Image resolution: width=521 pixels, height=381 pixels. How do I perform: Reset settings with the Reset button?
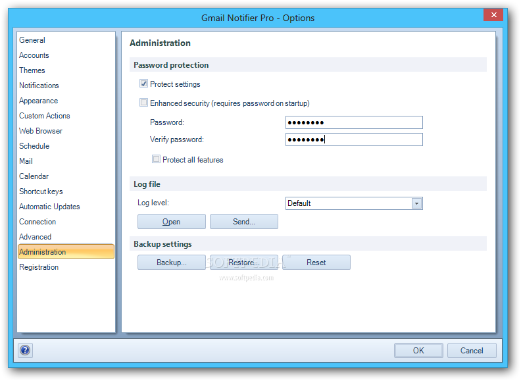[x=316, y=263]
